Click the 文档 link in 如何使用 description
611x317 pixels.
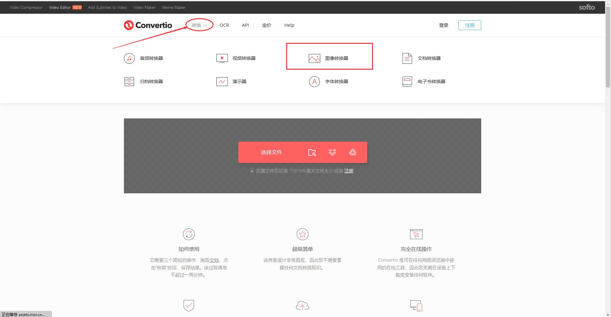click(214, 260)
